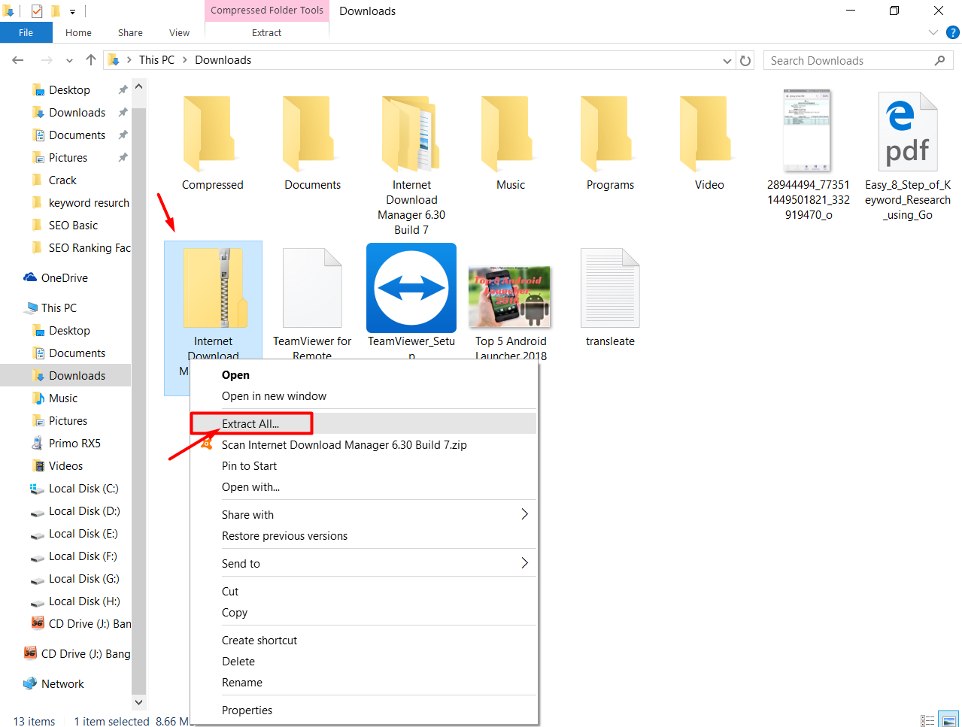Click the Back navigation arrow

[x=18, y=60]
